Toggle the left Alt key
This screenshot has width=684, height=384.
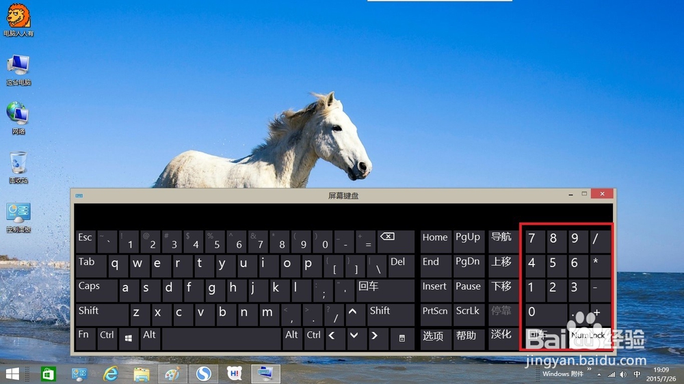click(x=150, y=339)
